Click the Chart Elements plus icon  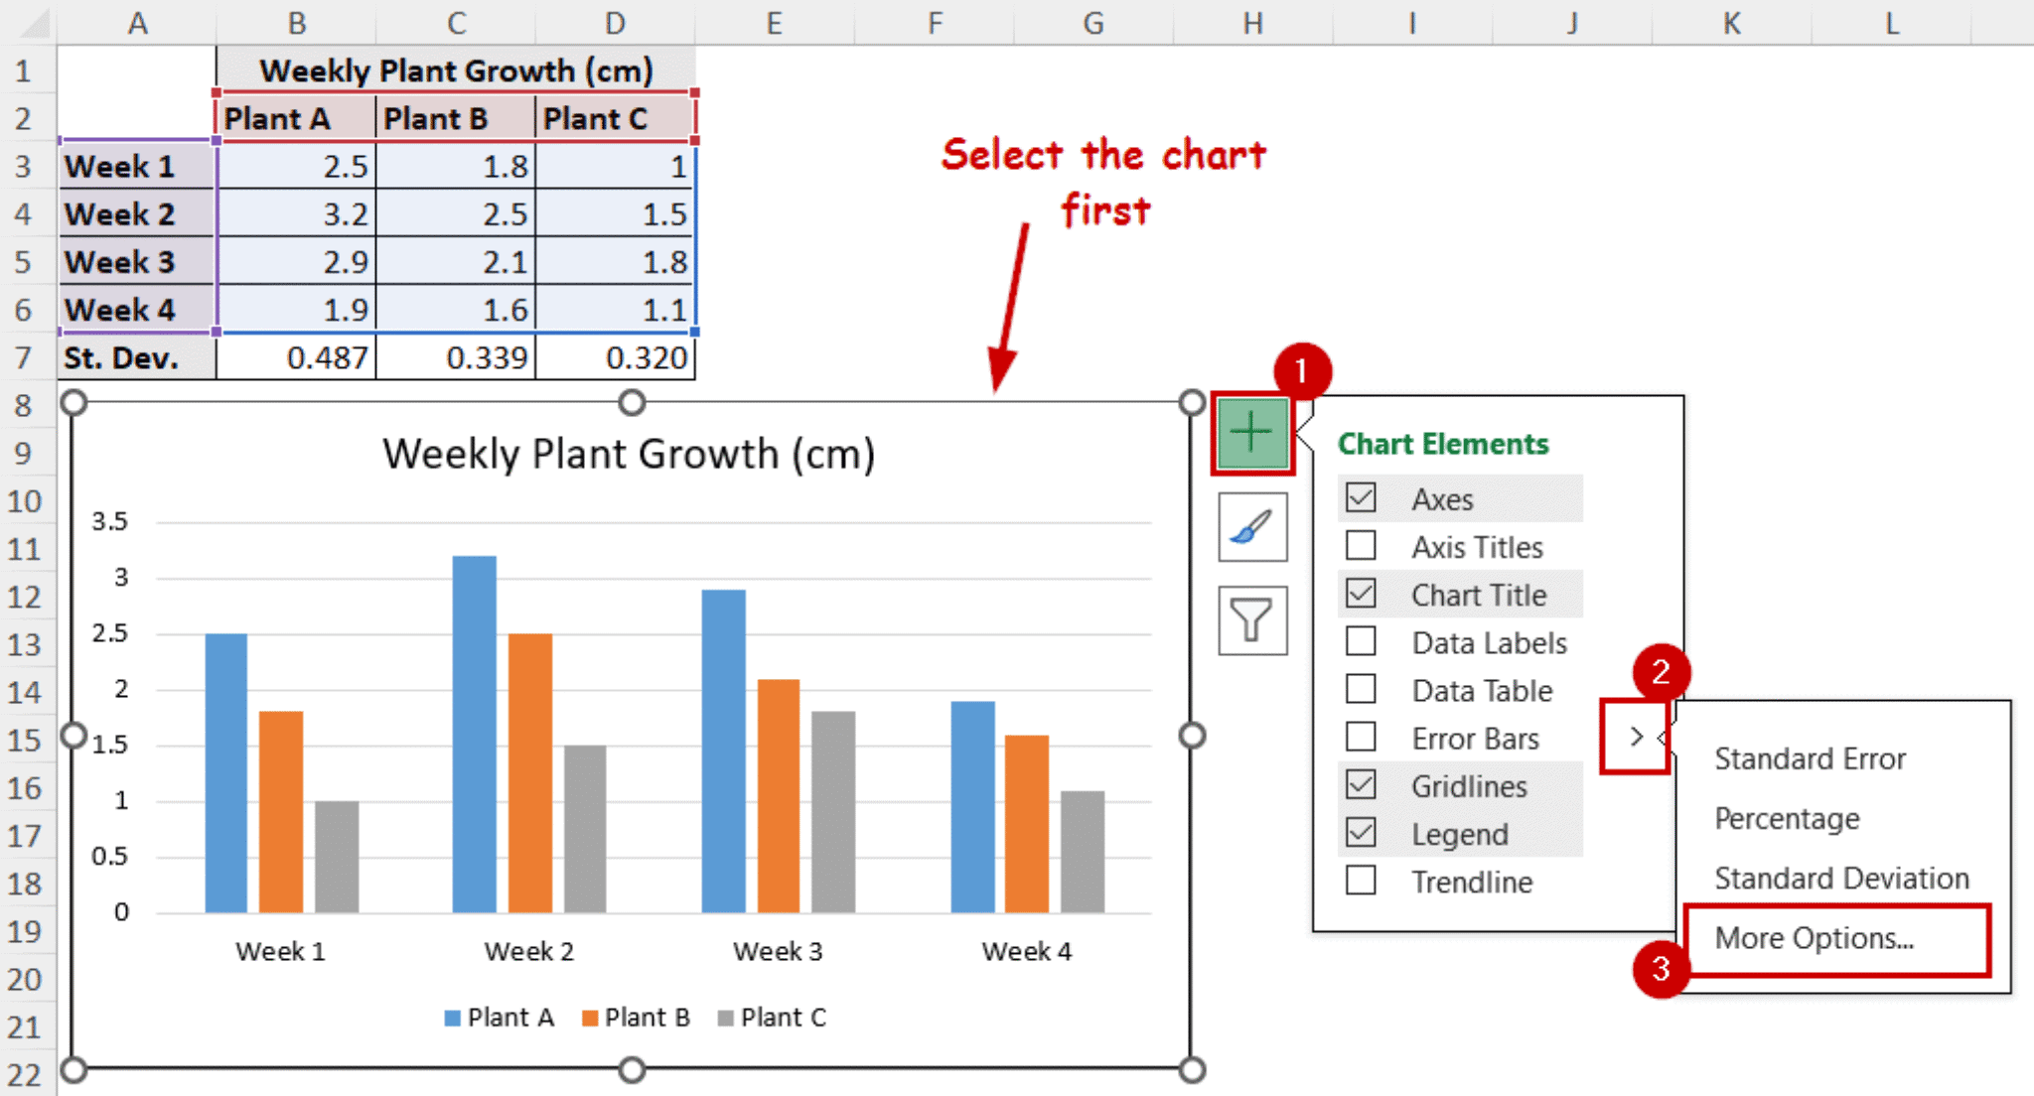pos(1251,431)
